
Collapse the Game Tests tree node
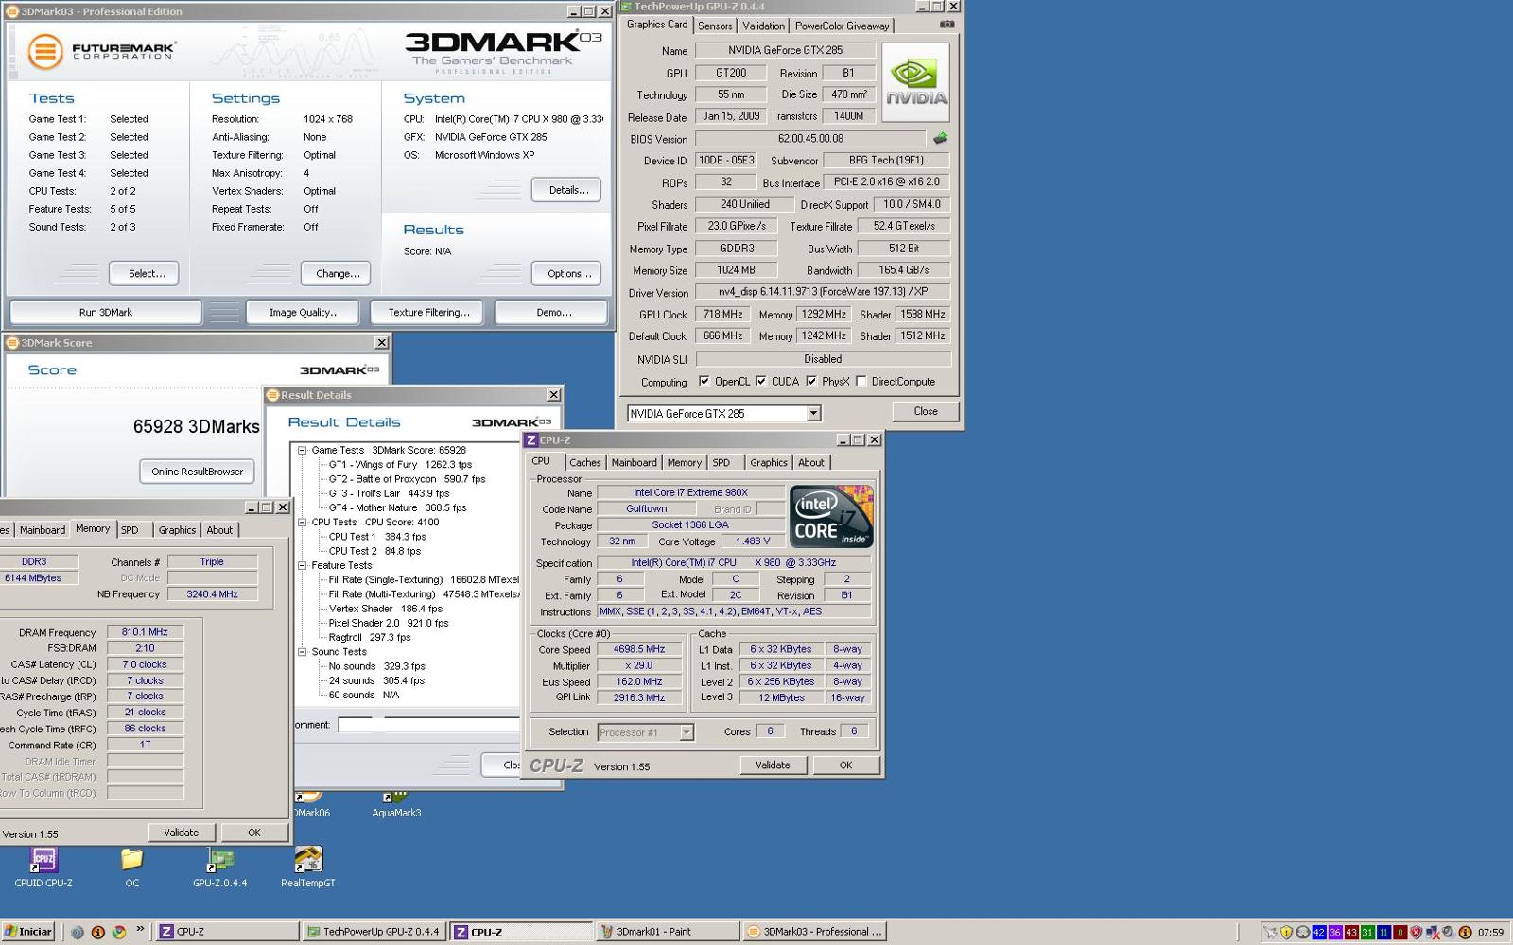(x=303, y=450)
